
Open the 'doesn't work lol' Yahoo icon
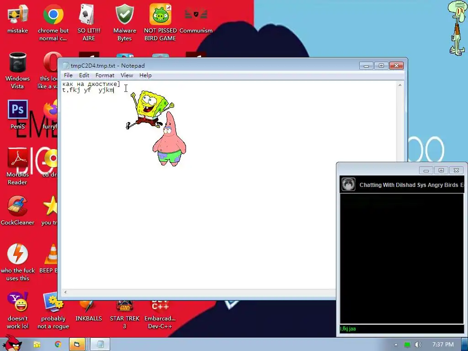pos(18,310)
